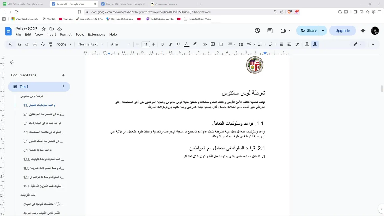Move the document with folder icon
The image size is (384, 216).
click(52, 29)
